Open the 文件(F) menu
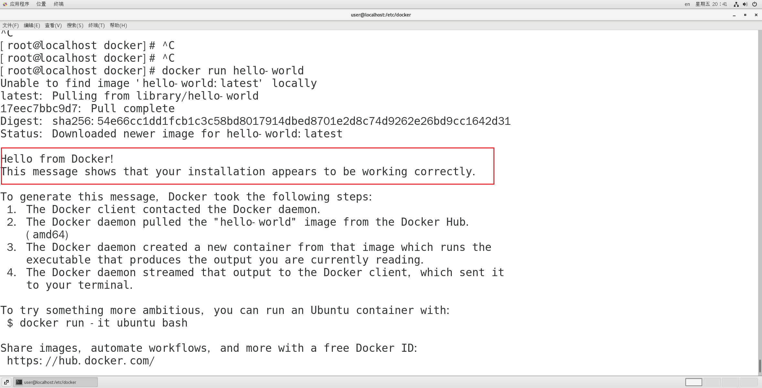The image size is (762, 388). (10, 25)
